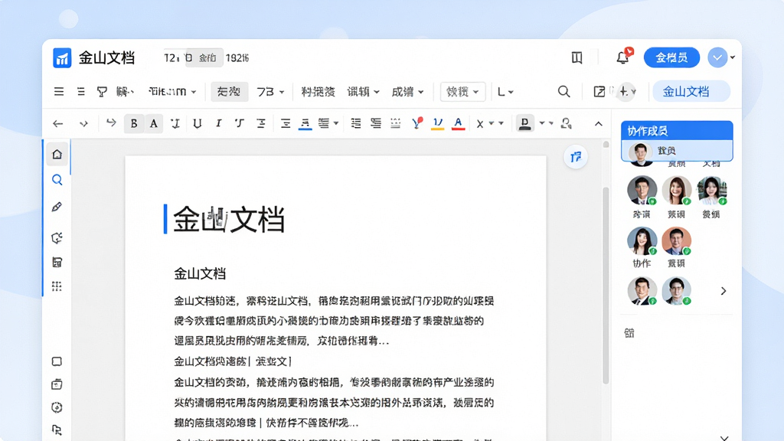Click the left arrow undo icon
This screenshot has width=784, height=441.
click(x=58, y=123)
